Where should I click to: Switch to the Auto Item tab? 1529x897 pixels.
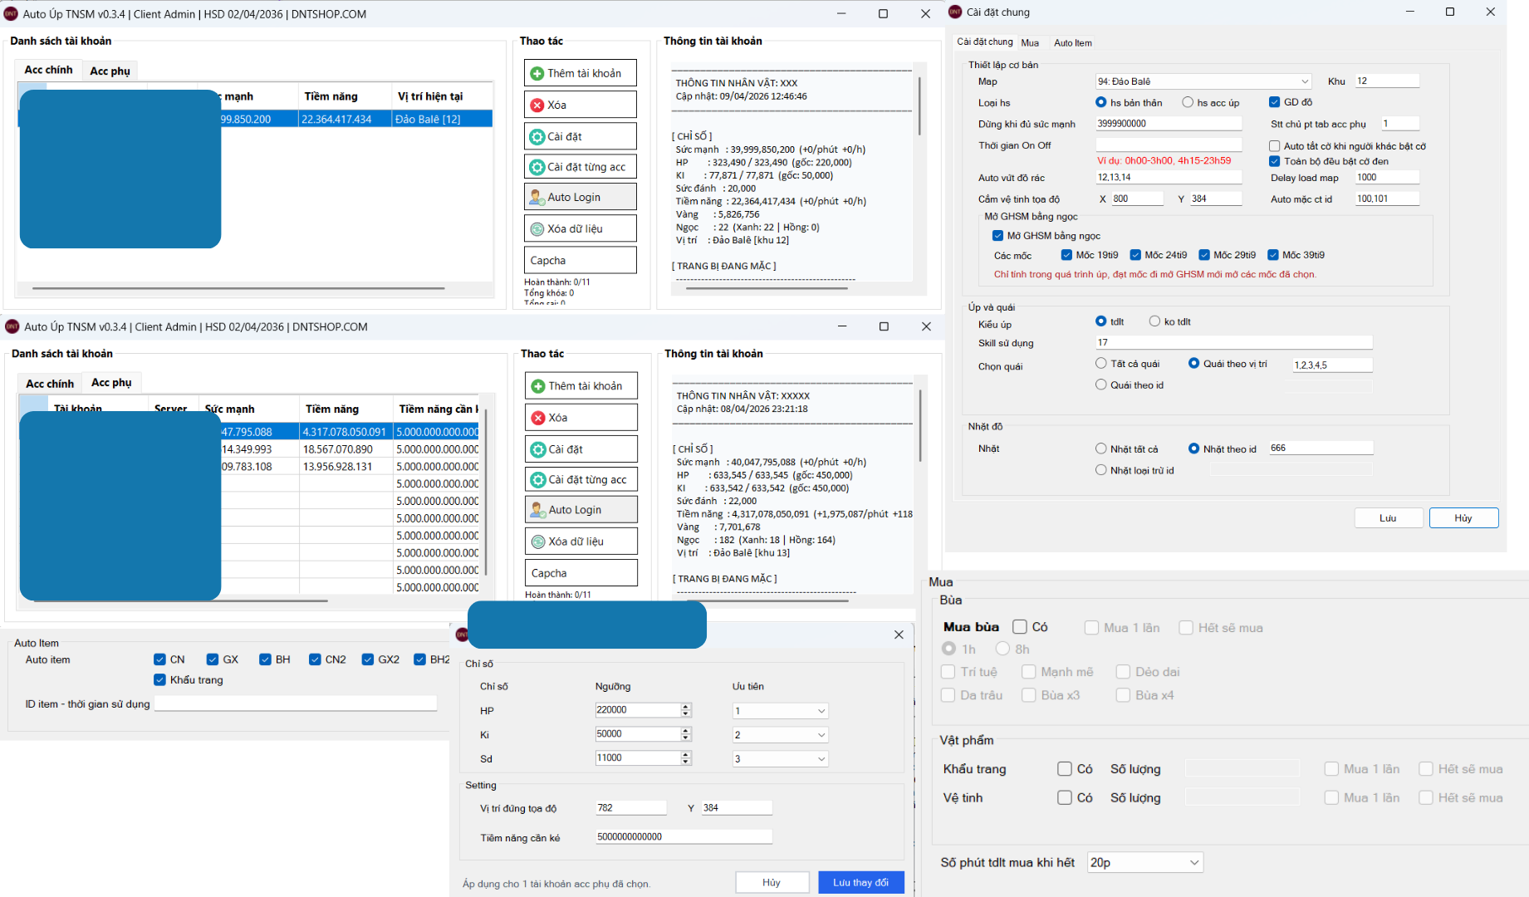pos(1072,43)
